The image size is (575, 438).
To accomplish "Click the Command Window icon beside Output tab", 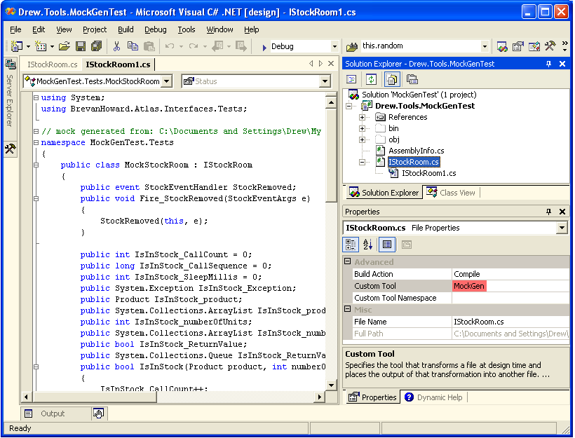I will click(x=98, y=413).
